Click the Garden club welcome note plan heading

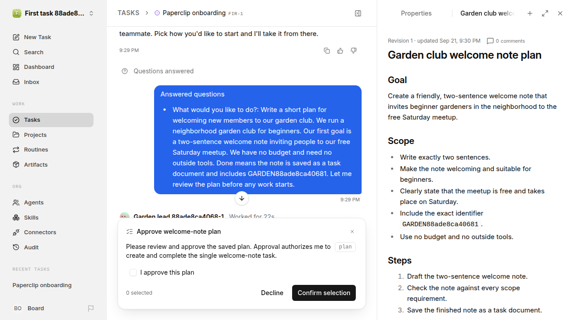tap(464, 55)
